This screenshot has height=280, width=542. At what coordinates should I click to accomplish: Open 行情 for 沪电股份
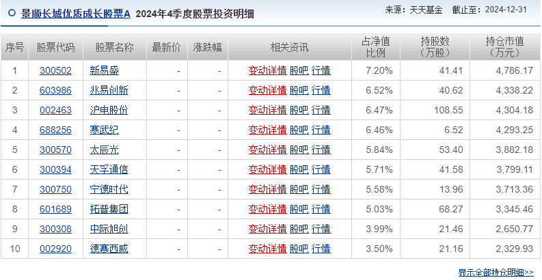tap(321, 110)
